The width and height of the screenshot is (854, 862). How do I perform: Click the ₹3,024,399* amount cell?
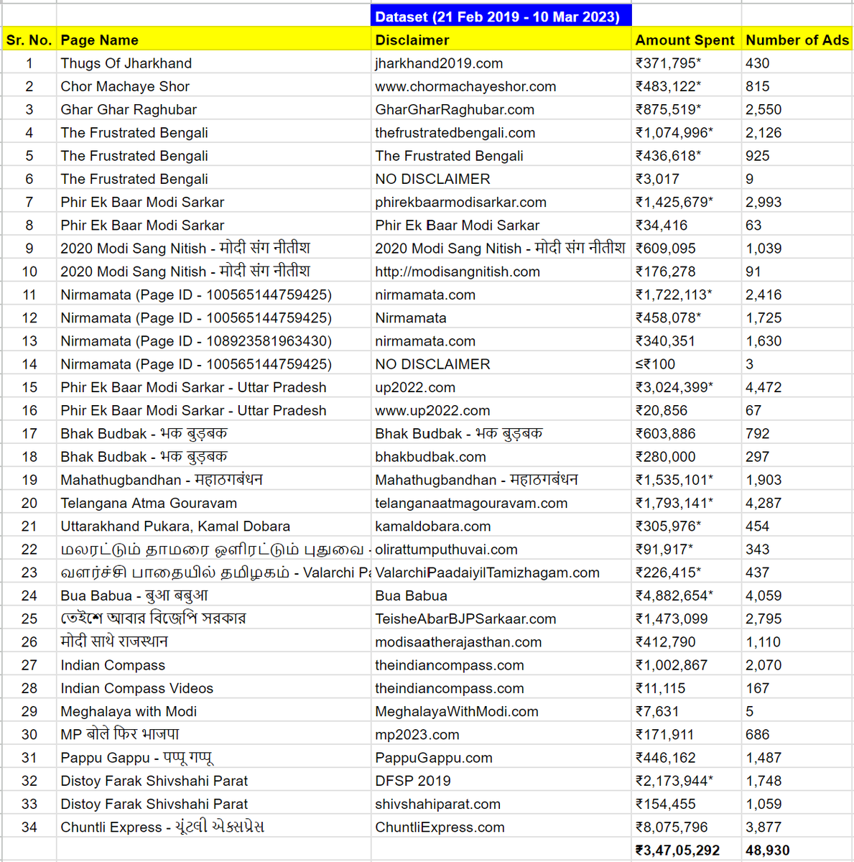(x=687, y=387)
